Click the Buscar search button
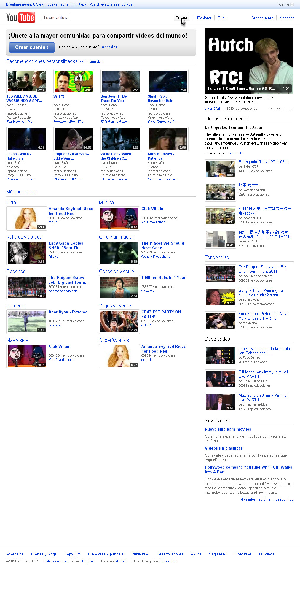This screenshot has height=600, width=300. tap(181, 18)
